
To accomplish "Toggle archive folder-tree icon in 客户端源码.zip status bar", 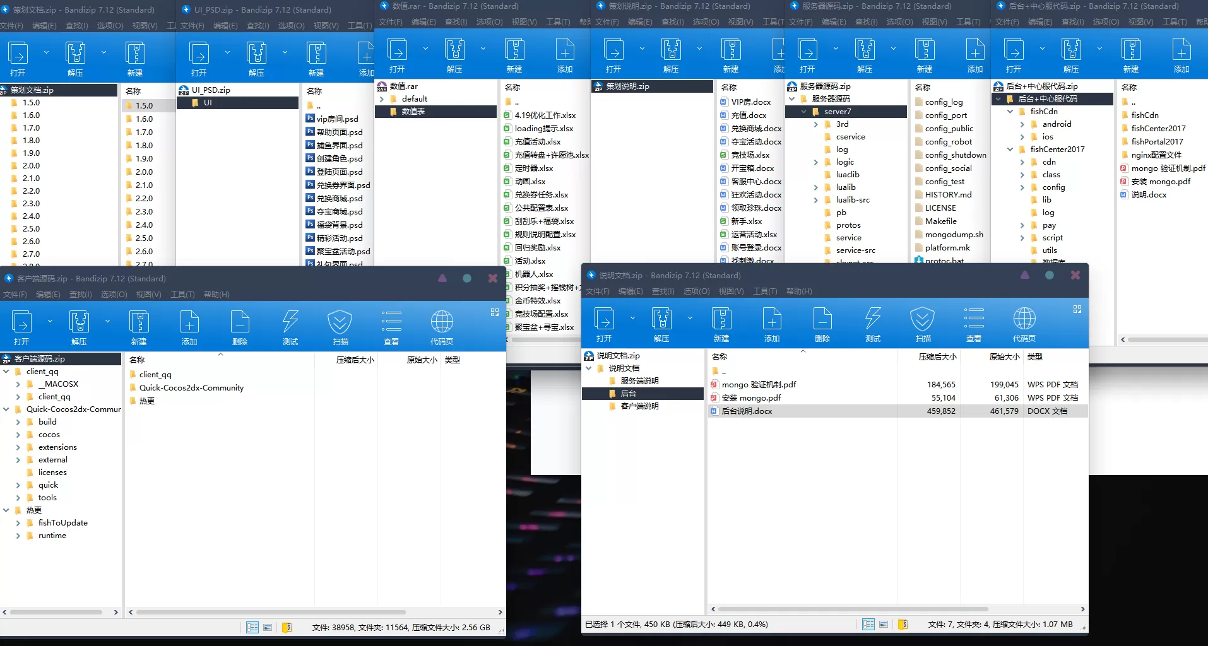I will (287, 628).
